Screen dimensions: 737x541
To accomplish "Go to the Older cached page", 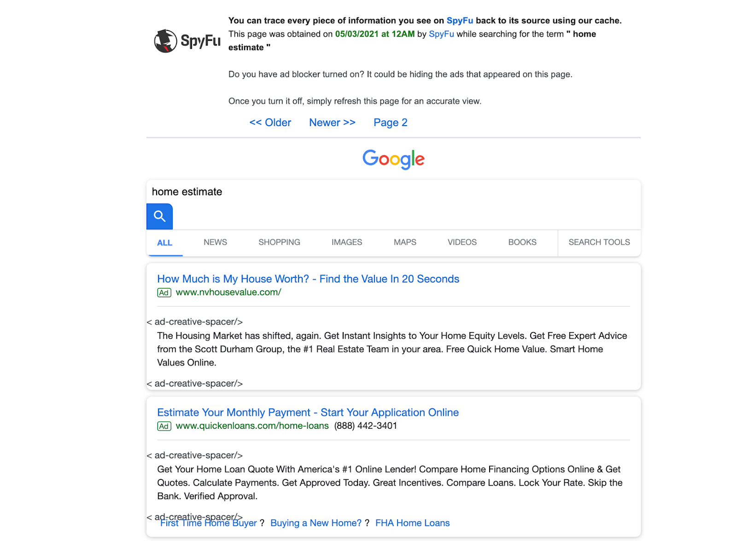I will click(x=270, y=122).
